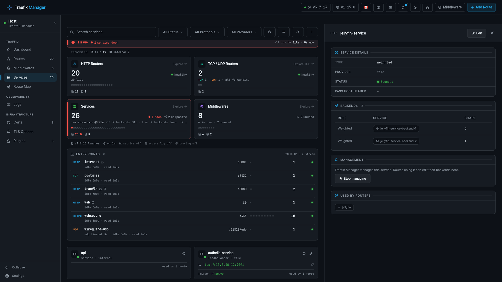This screenshot has height=282, width=502.
Task: Click the Add Route button
Action: [x=481, y=7]
